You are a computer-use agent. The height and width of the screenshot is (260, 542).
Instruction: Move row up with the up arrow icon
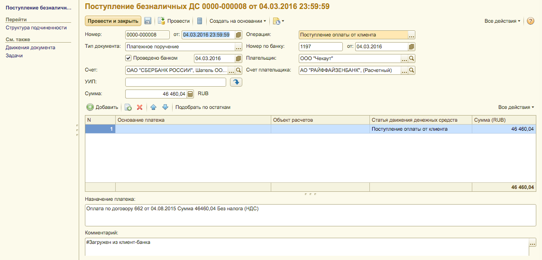(153, 108)
